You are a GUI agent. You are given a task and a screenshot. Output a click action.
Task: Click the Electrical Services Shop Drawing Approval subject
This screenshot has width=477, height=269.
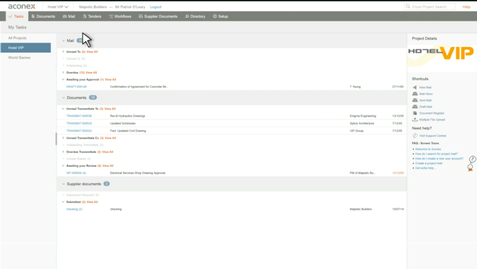(137, 173)
